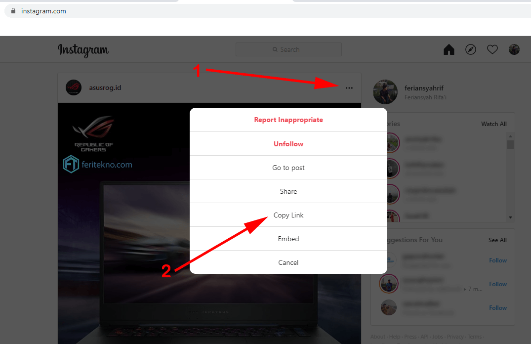Click Cancel to dismiss the dialog
Screen dimensions: 531x344
coord(288,262)
